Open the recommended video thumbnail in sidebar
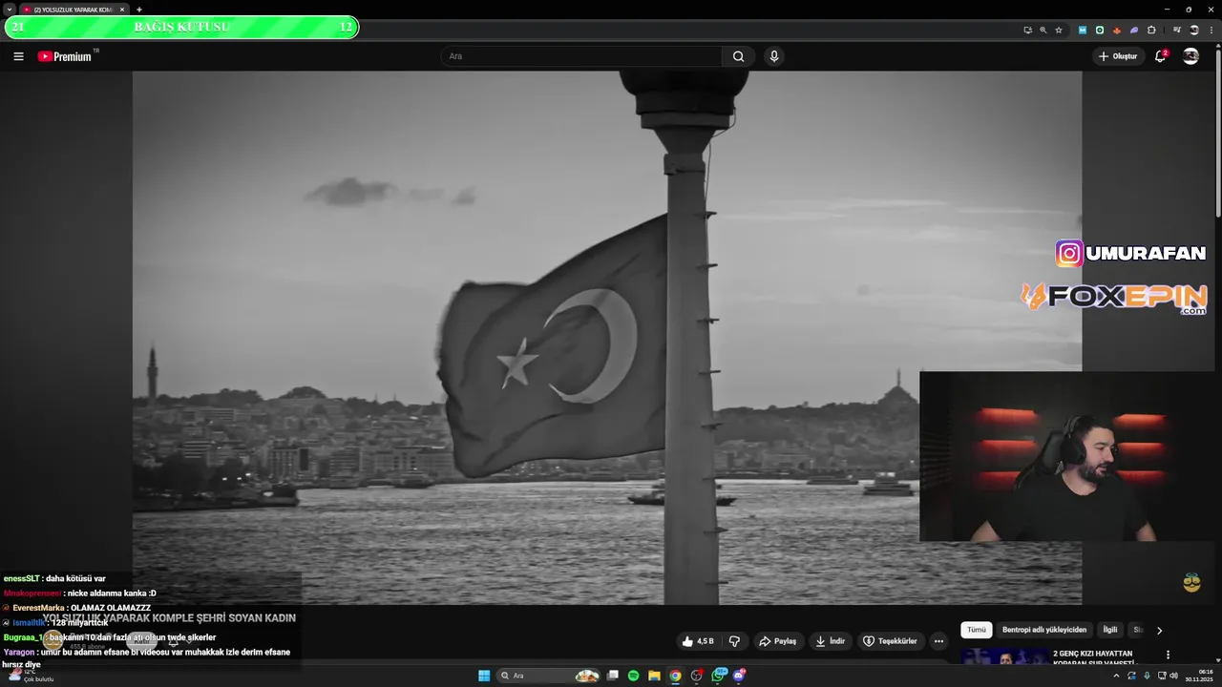Image resolution: width=1222 pixels, height=687 pixels. 1004,656
